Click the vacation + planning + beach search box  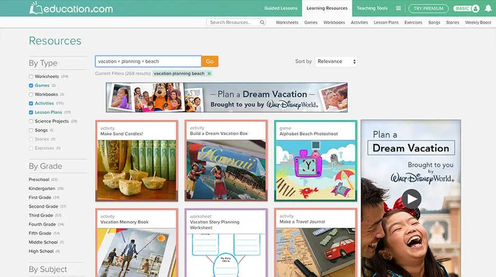148,62
